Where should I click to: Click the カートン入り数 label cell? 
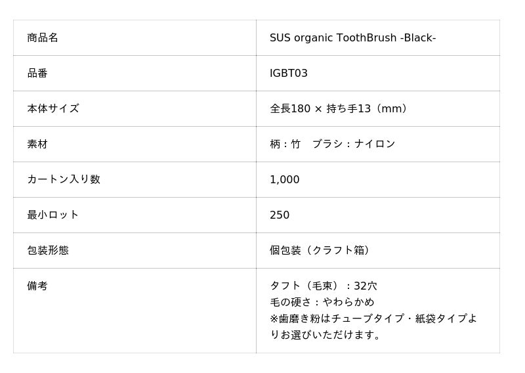[x=64, y=180]
